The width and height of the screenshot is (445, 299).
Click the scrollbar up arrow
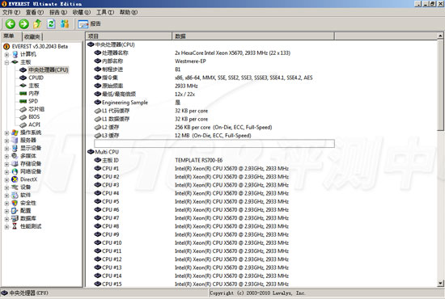point(440,36)
